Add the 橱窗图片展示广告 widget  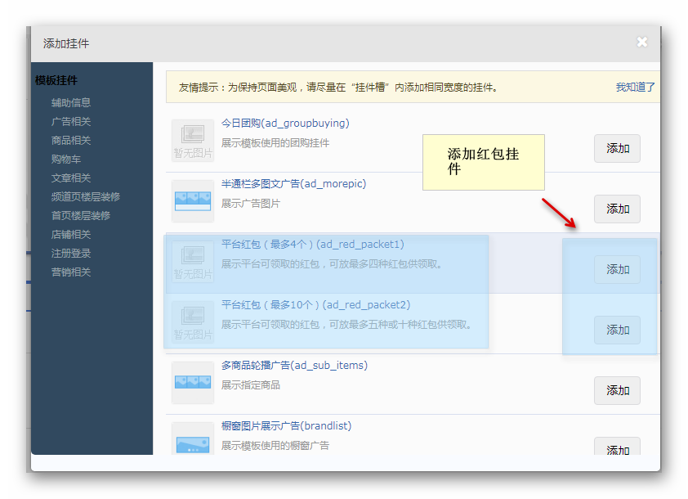617,447
